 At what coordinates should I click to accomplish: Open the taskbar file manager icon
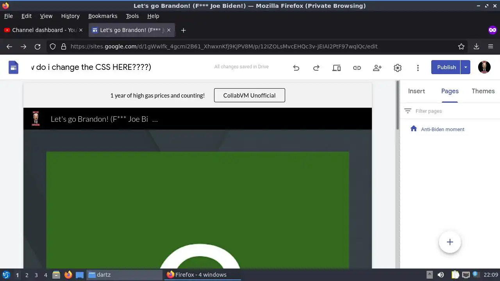[x=56, y=275]
